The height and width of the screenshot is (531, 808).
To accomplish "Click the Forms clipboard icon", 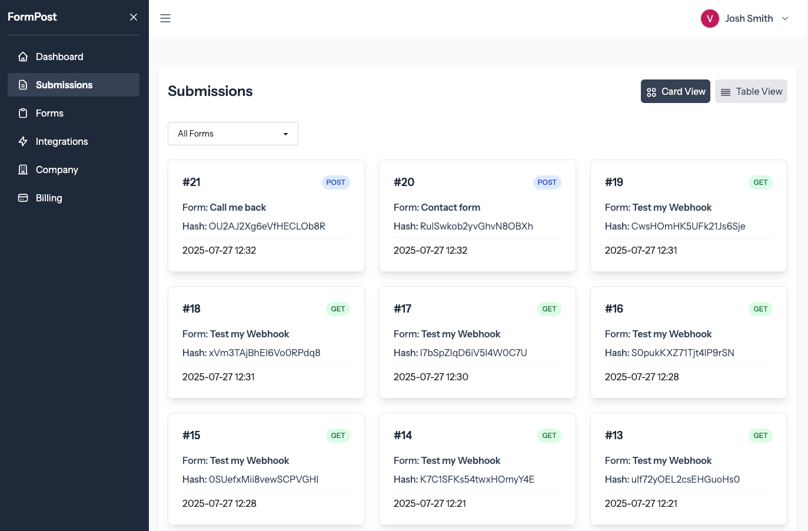I will [22, 113].
